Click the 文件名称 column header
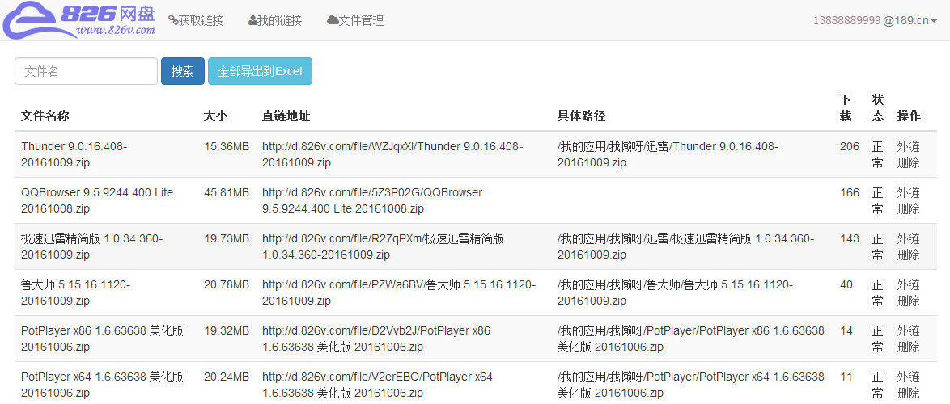 45,116
